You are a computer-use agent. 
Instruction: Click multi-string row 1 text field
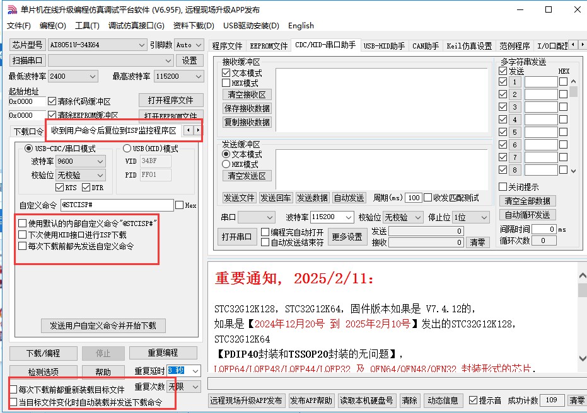(x=541, y=82)
